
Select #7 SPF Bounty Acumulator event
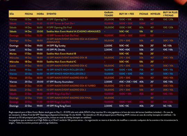(60, 82)
